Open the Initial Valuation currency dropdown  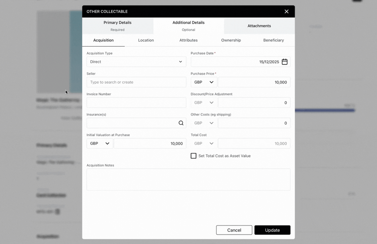click(x=100, y=143)
